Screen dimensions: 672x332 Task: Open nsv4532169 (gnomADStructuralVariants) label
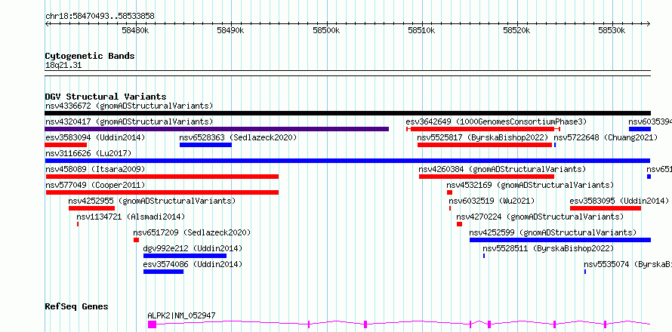[x=530, y=185]
